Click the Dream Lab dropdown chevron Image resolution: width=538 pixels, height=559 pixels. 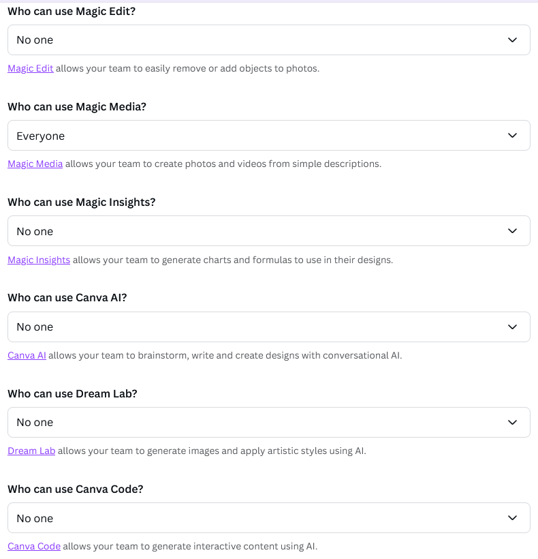click(513, 423)
